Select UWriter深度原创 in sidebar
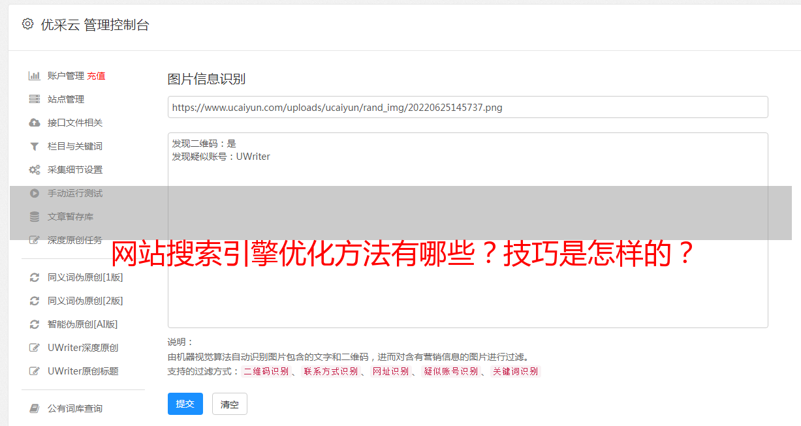 [83, 348]
